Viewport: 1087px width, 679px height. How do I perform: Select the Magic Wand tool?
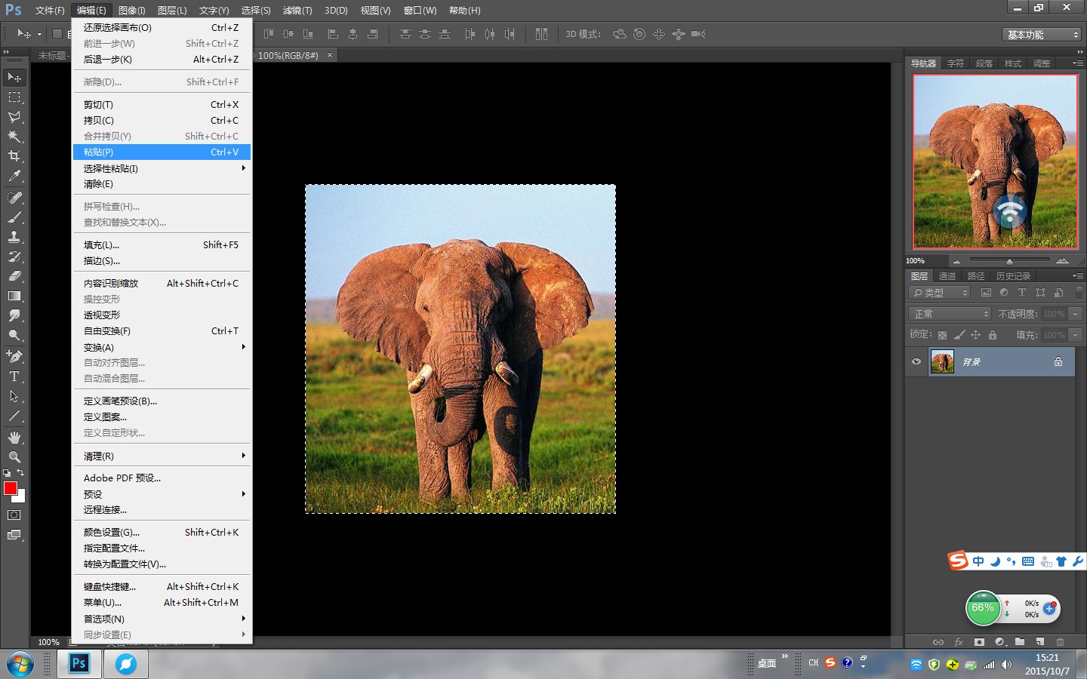[x=14, y=137]
